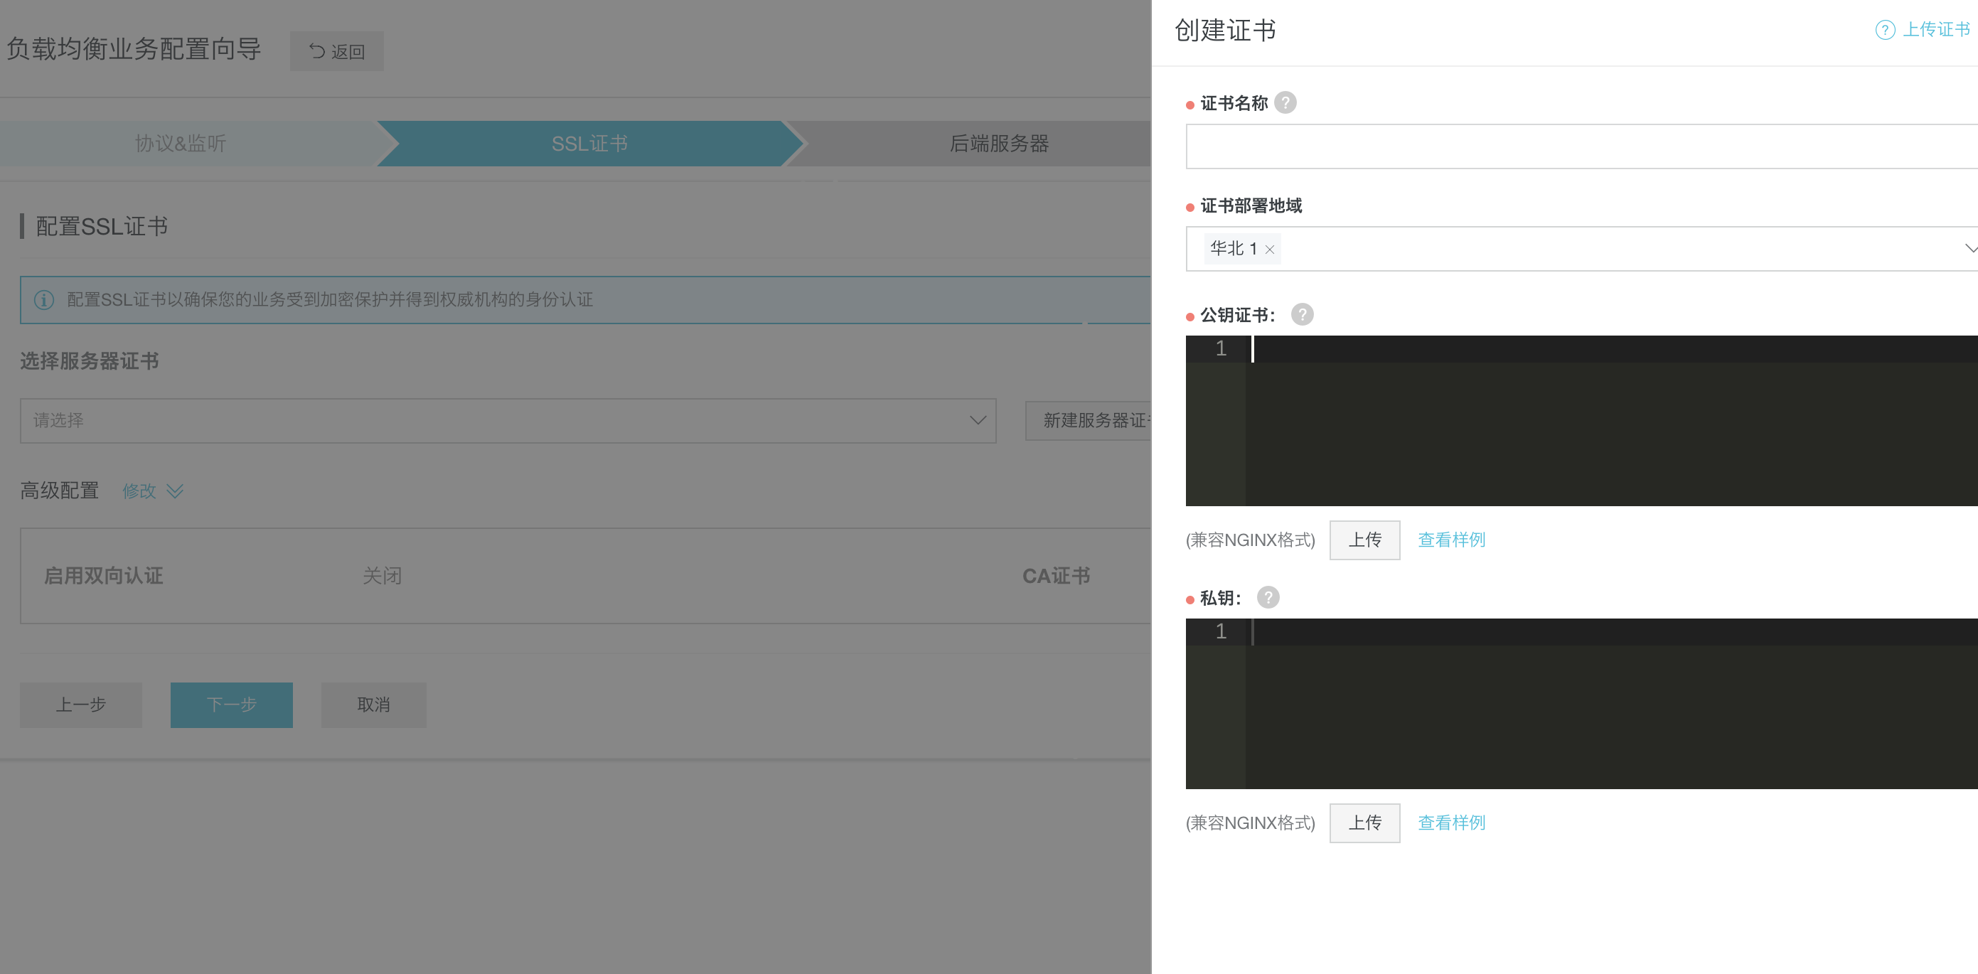
Task: Expand 证书部署地域 dropdown arrow
Action: [1969, 248]
